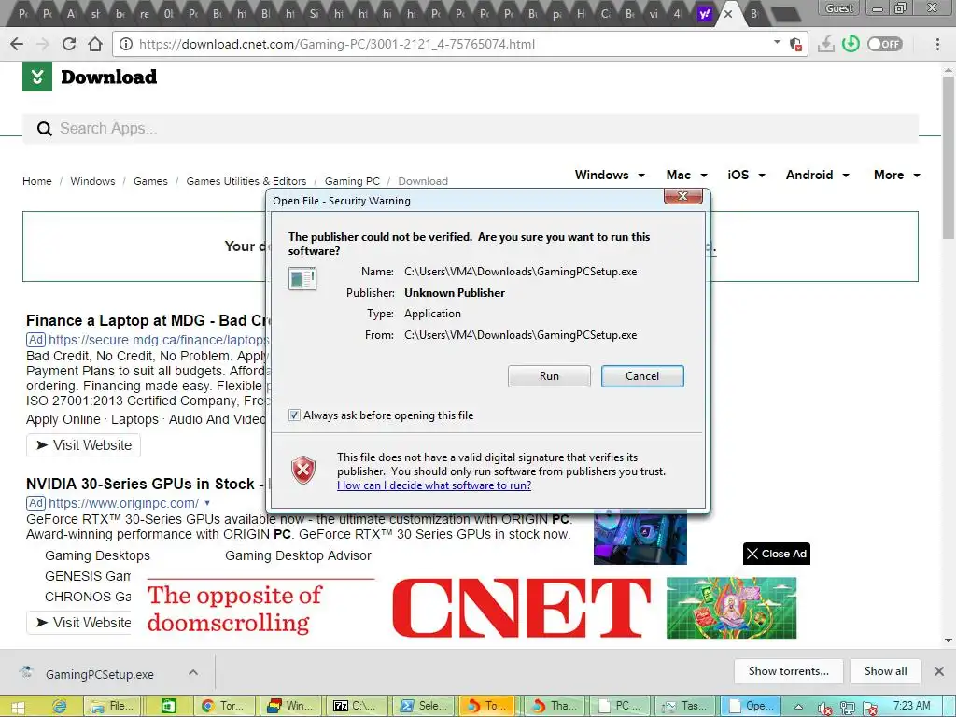Open the green Store taskbar icon
956x717 pixels.
click(x=168, y=706)
